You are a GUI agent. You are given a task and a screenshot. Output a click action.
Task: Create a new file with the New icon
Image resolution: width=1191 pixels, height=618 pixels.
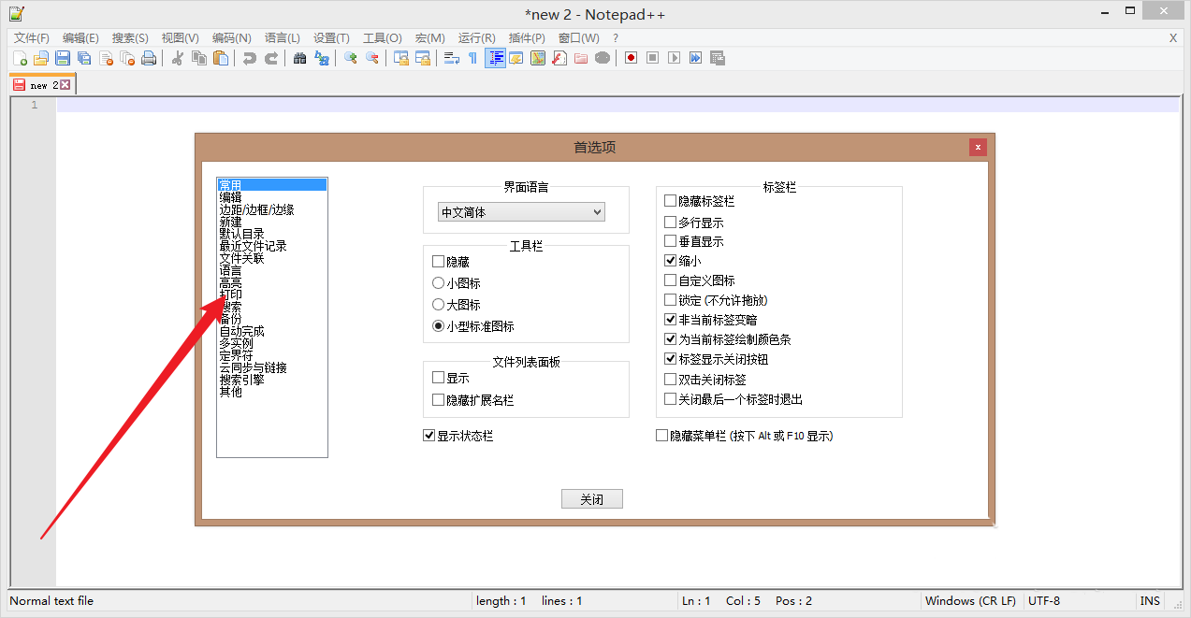click(x=21, y=58)
